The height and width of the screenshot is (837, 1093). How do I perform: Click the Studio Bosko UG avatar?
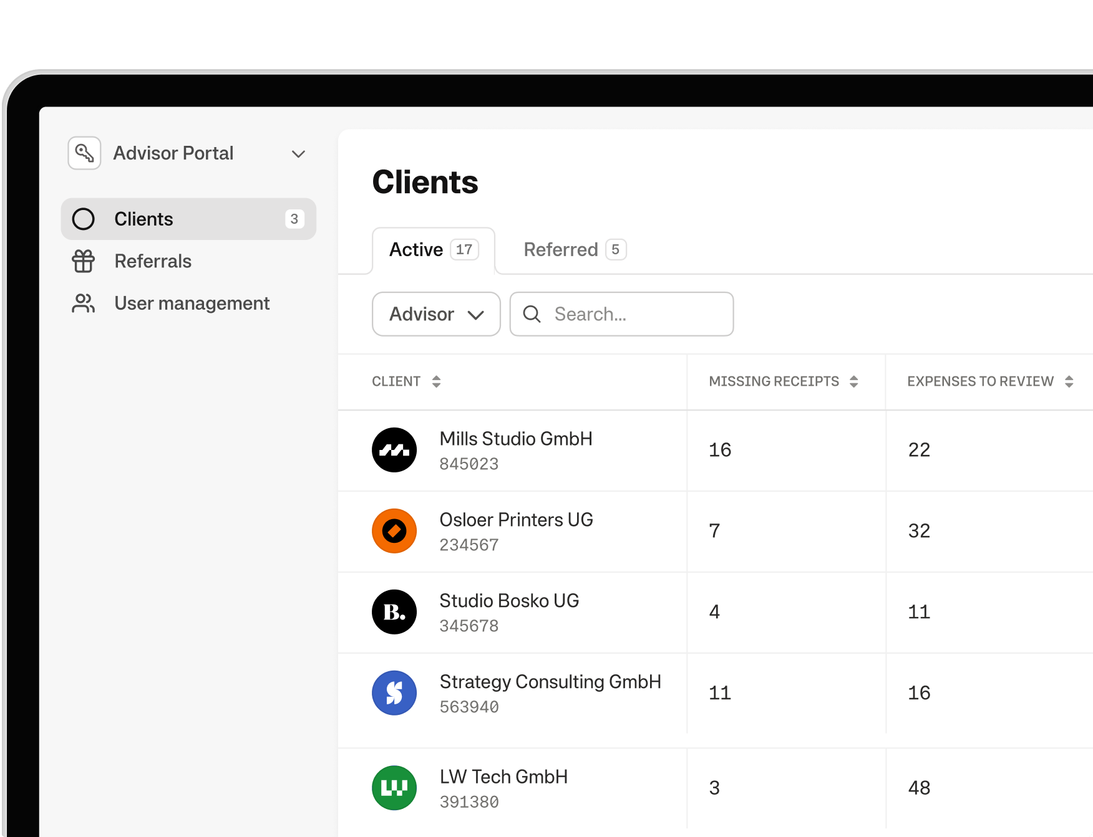[394, 612]
